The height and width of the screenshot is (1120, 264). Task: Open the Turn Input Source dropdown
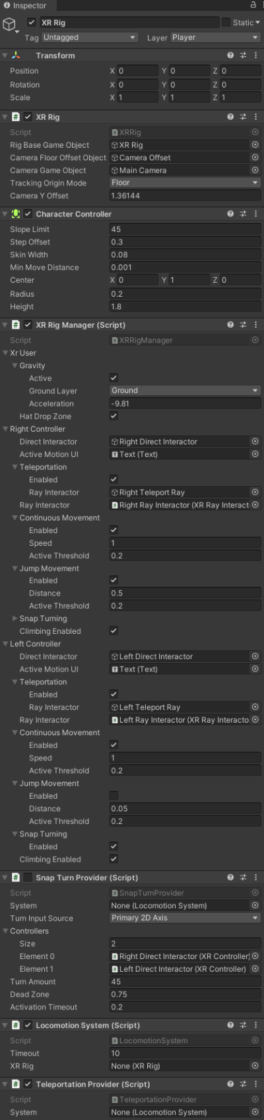tap(185, 918)
